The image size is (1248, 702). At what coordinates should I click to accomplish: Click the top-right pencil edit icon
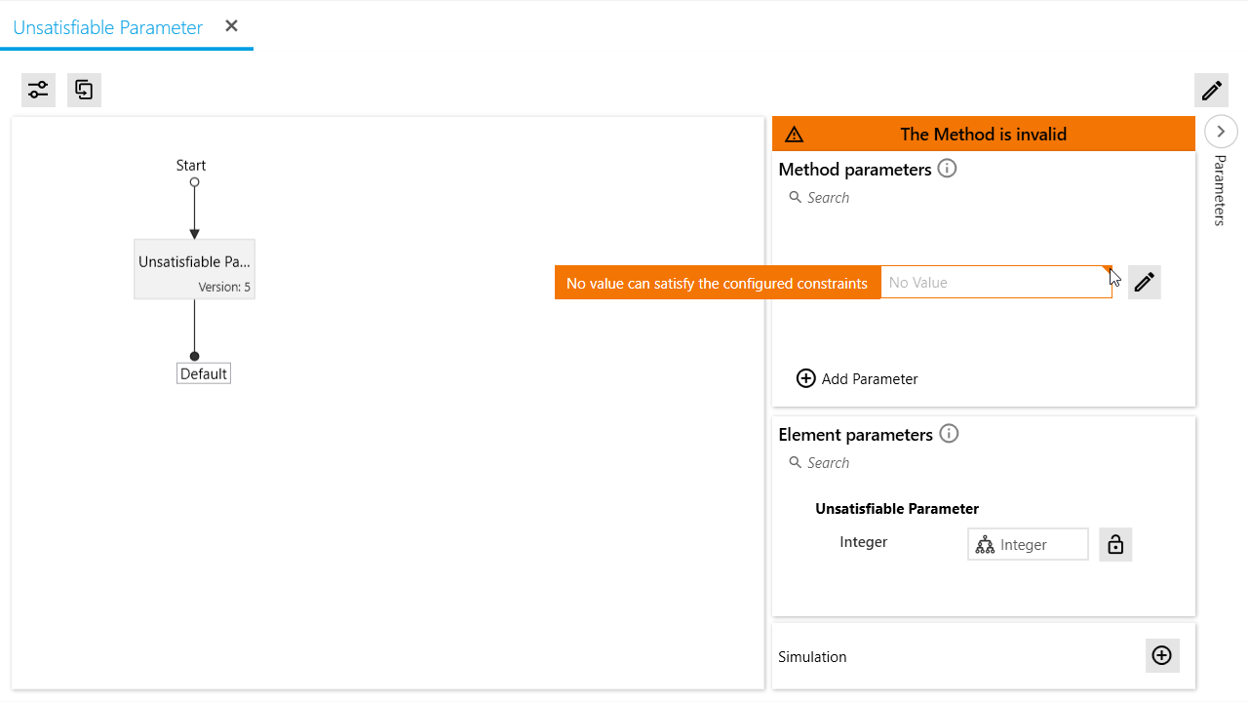click(x=1211, y=91)
